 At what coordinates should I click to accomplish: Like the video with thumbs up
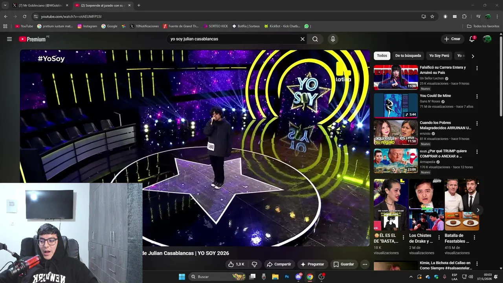tap(236, 264)
